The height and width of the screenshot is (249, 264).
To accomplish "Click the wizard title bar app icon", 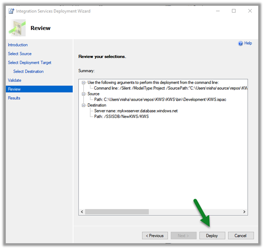I will pyautogui.click(x=11, y=11).
